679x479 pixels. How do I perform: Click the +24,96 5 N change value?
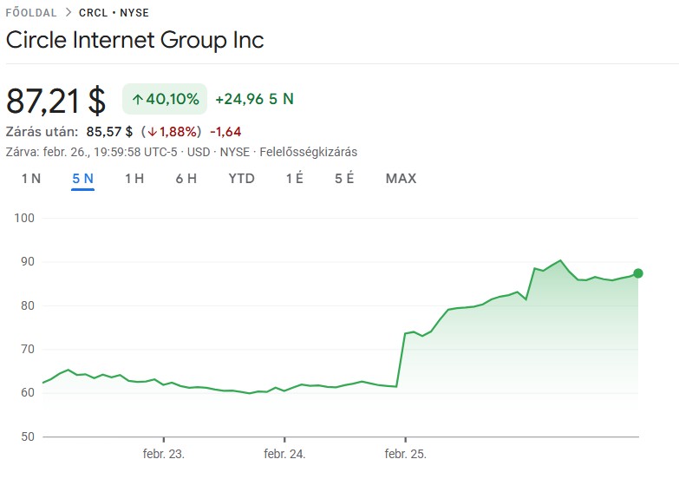[254, 99]
